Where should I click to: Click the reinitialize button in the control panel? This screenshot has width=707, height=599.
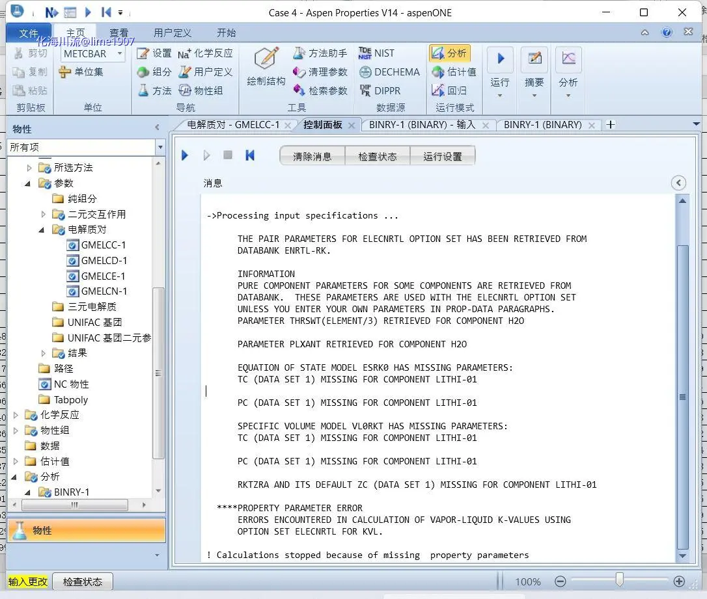(250, 155)
